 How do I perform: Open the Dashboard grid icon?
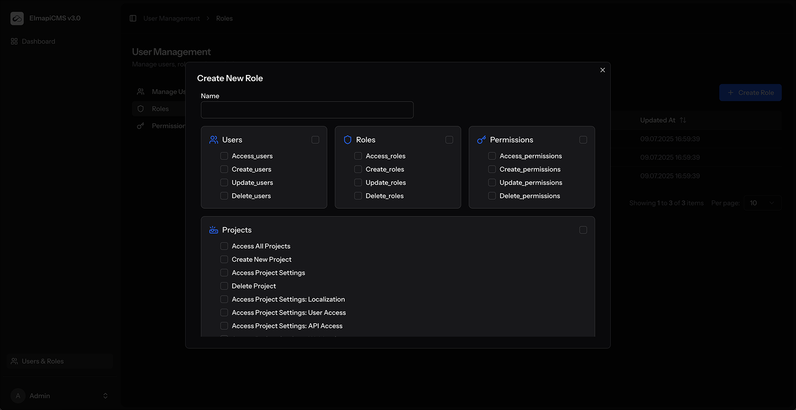[x=14, y=41]
